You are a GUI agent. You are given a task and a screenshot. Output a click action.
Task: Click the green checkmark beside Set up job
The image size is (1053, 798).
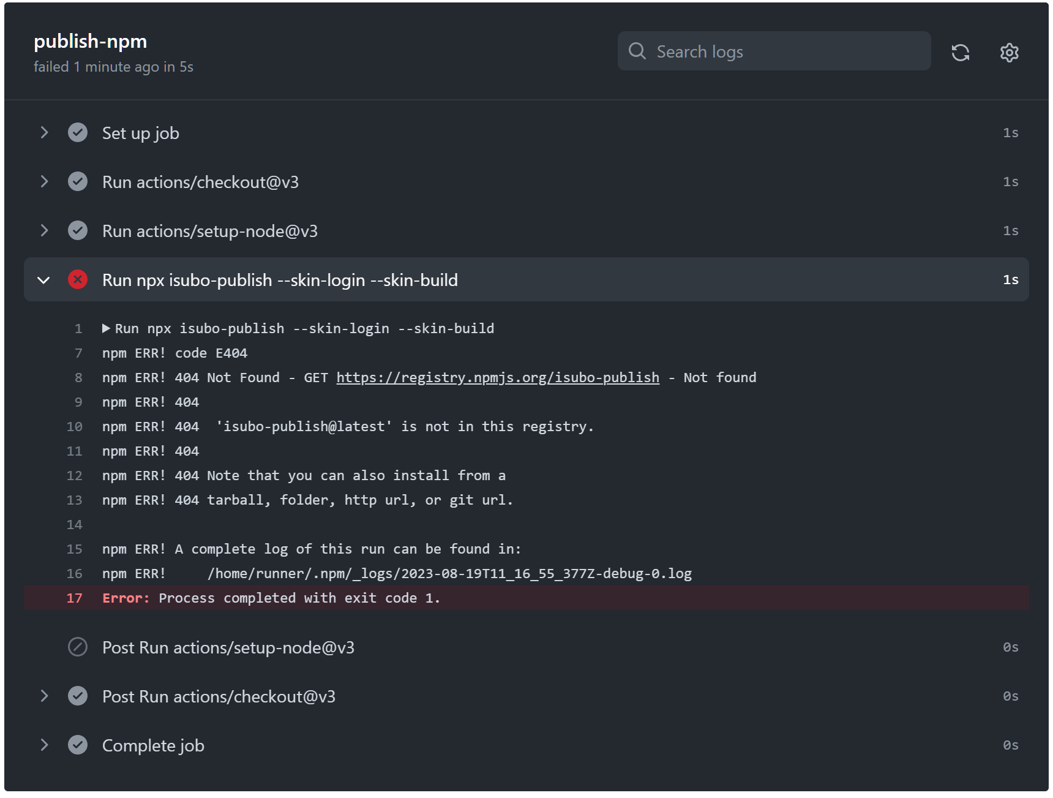coord(78,132)
